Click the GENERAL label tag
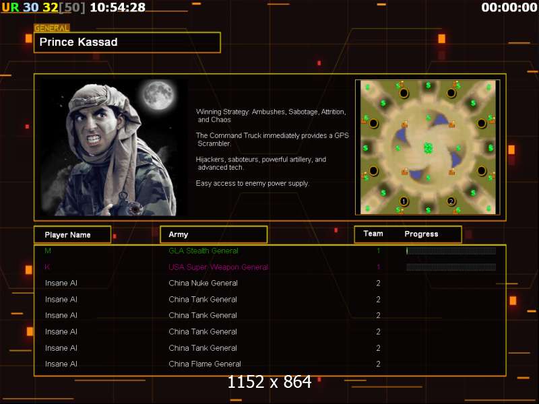 tap(52, 28)
